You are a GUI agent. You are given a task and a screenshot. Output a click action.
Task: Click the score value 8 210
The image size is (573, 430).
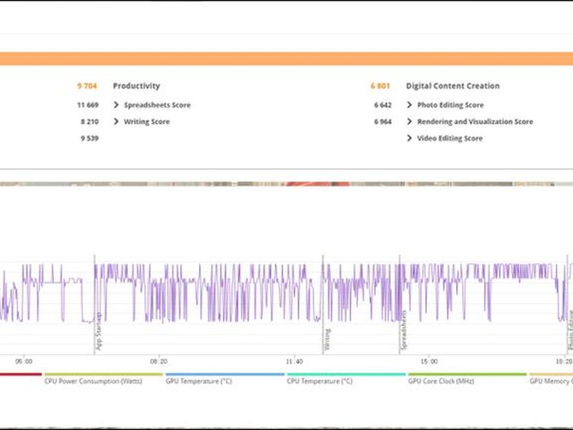(90, 121)
